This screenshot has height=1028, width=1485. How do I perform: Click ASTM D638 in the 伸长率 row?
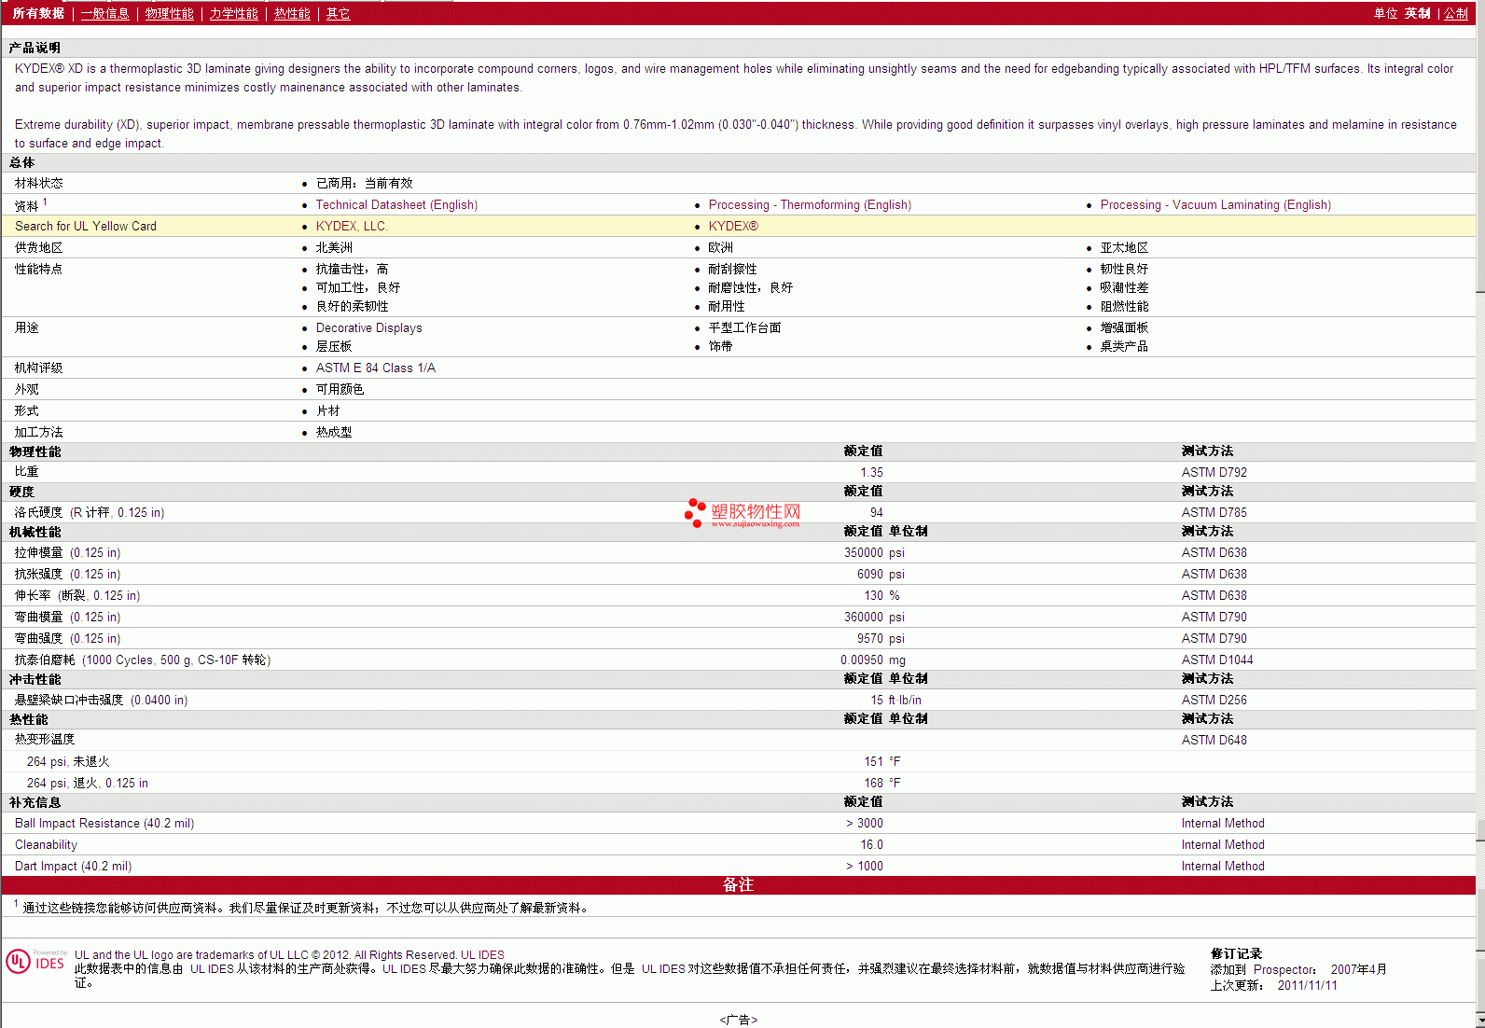(x=1214, y=596)
